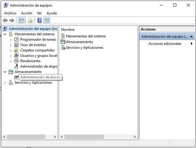Toggle the Action pane toolbar icon

coord(47,21)
